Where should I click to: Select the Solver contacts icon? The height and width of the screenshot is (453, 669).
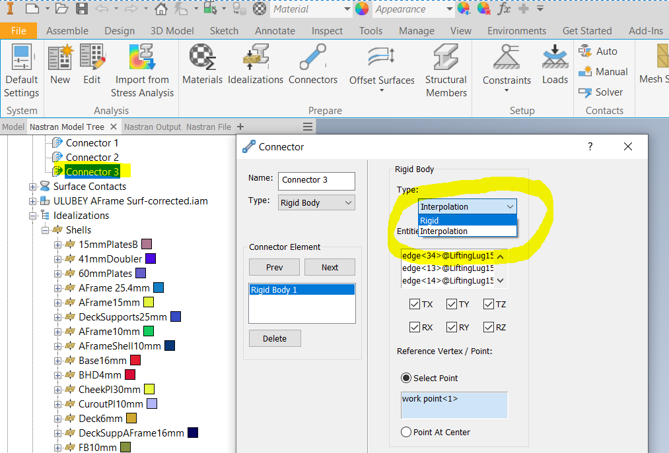point(586,92)
